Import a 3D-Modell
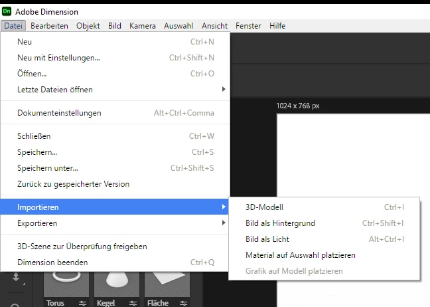This screenshot has height=307, width=430. [324, 207]
